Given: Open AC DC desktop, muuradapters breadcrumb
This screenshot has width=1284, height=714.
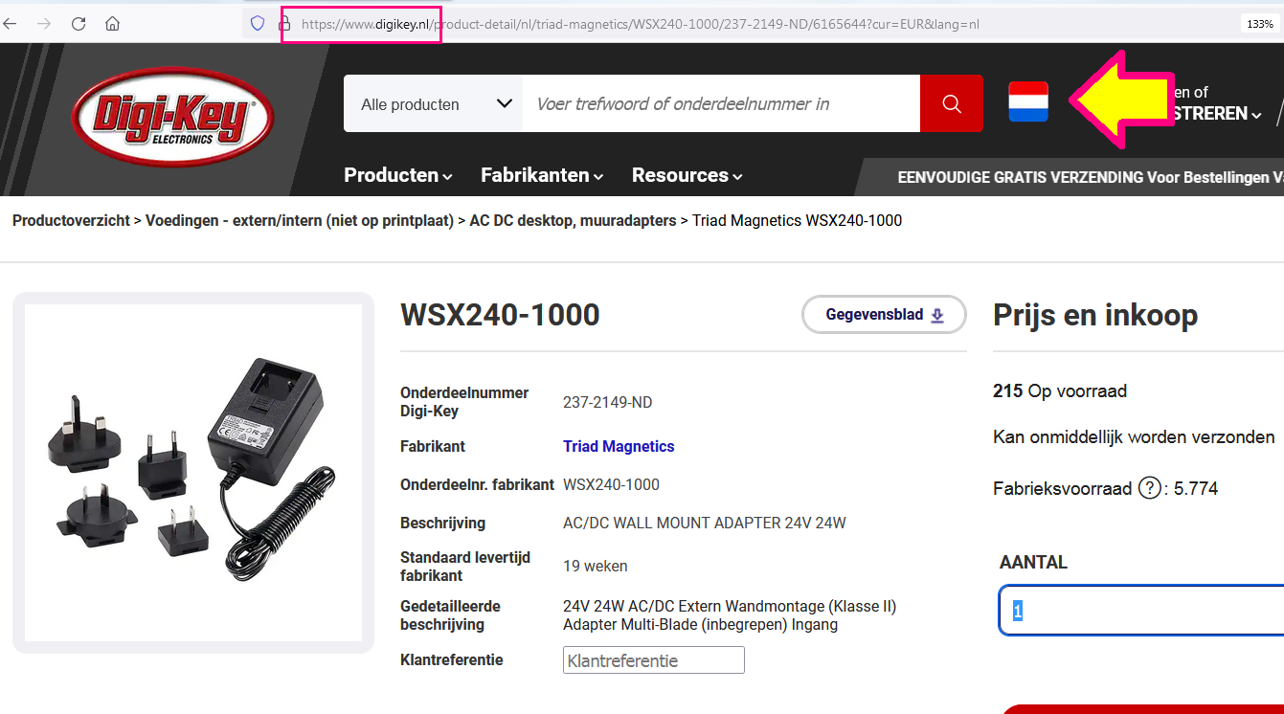Looking at the screenshot, I should tap(573, 220).
